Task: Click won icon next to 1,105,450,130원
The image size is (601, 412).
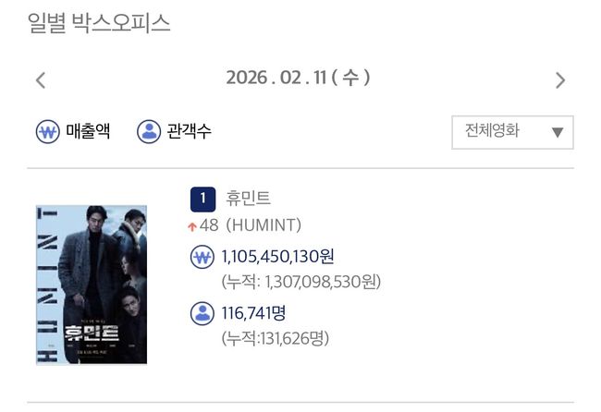Action: pyautogui.click(x=202, y=257)
